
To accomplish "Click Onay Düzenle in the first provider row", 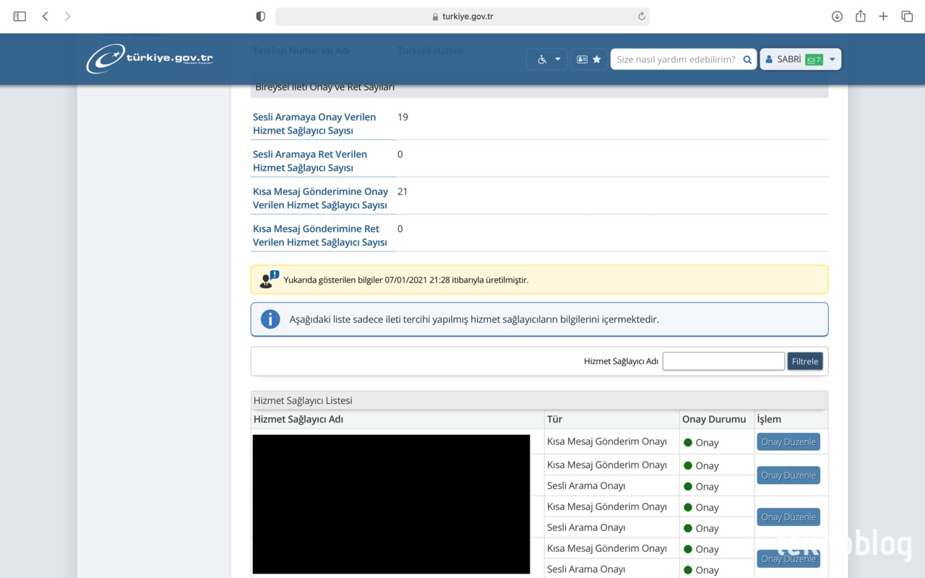I will (x=788, y=441).
